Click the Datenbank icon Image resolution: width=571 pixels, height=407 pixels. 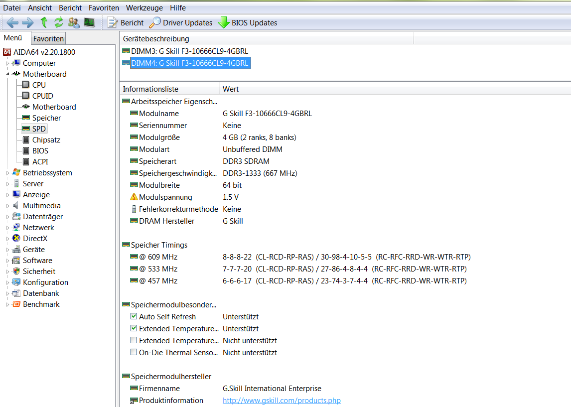point(16,293)
